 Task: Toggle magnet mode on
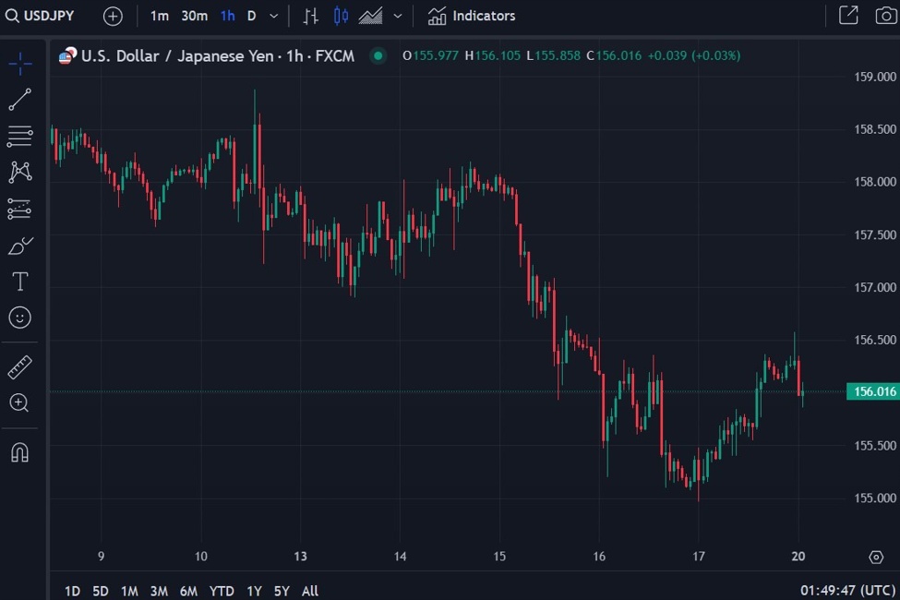pos(19,451)
